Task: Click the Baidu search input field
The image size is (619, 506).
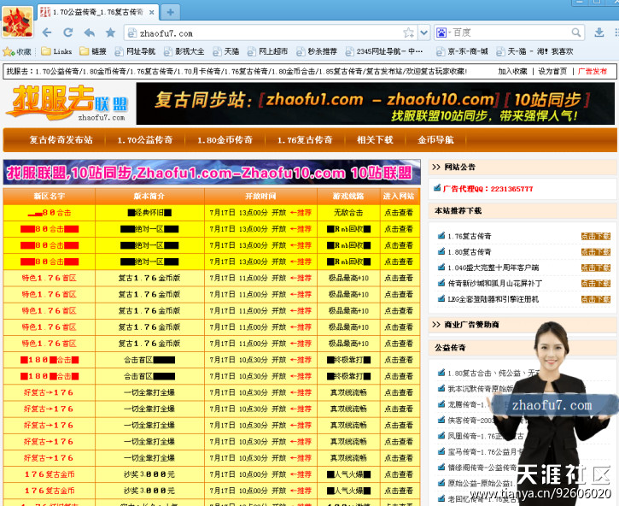Action: [509, 32]
